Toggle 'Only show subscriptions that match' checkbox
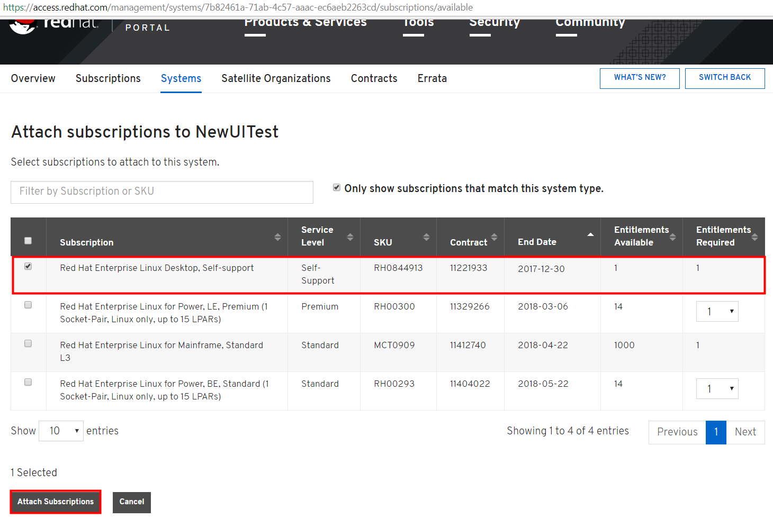The width and height of the screenshot is (773, 518). pyautogui.click(x=337, y=187)
